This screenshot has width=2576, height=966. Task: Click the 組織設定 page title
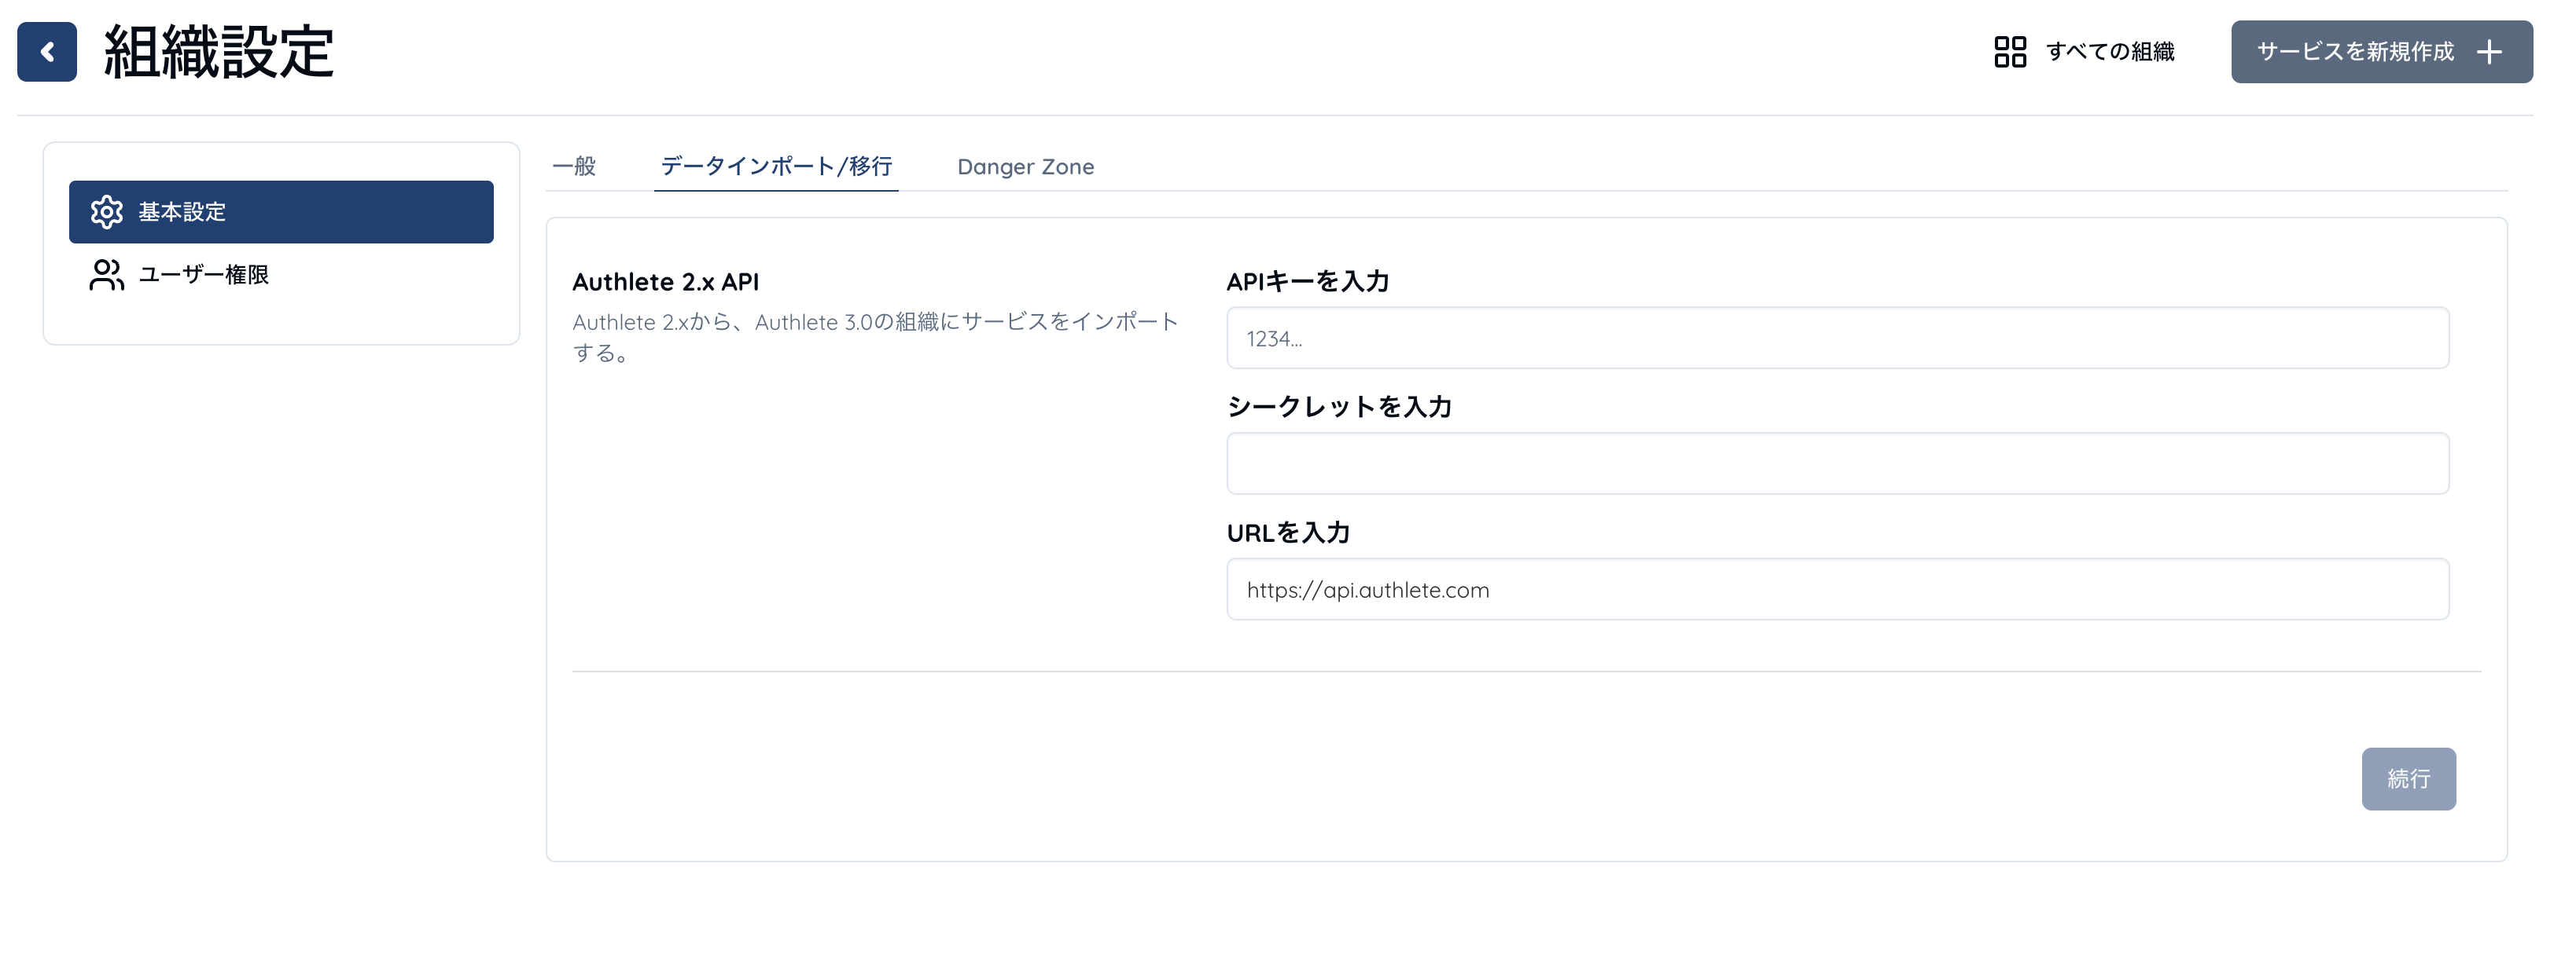pyautogui.click(x=218, y=52)
